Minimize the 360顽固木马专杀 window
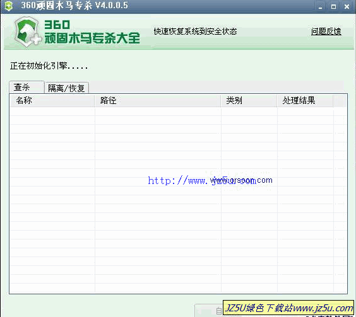356x317 pixels. 321,6
